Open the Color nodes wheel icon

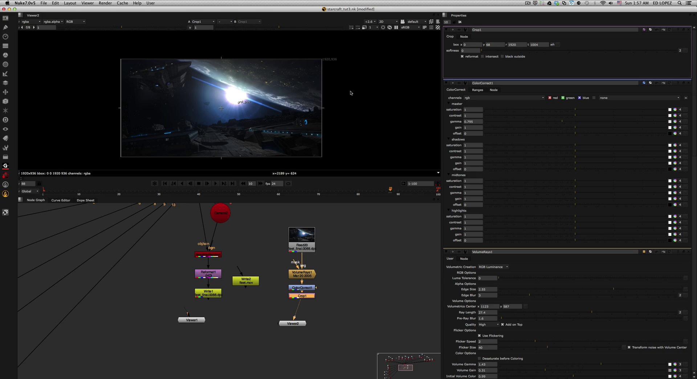5,55
